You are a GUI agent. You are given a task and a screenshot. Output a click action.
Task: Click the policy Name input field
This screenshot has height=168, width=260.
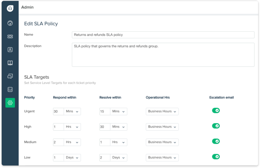(162, 35)
